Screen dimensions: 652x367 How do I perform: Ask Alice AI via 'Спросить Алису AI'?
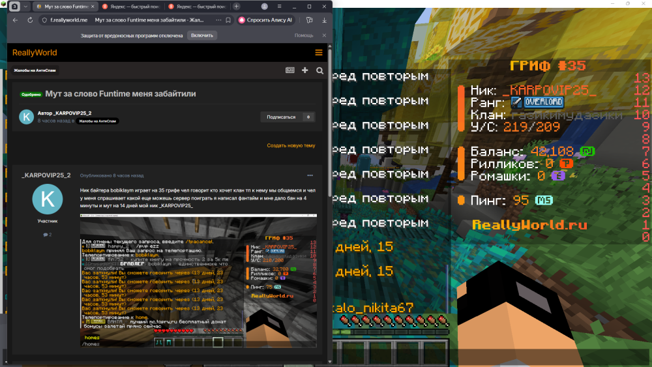tap(267, 20)
